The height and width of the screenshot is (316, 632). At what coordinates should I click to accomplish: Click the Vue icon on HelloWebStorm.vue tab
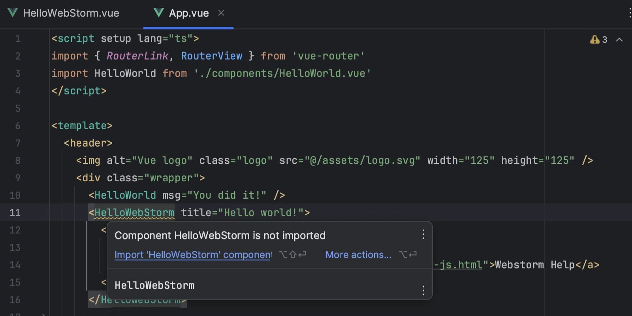13,13
